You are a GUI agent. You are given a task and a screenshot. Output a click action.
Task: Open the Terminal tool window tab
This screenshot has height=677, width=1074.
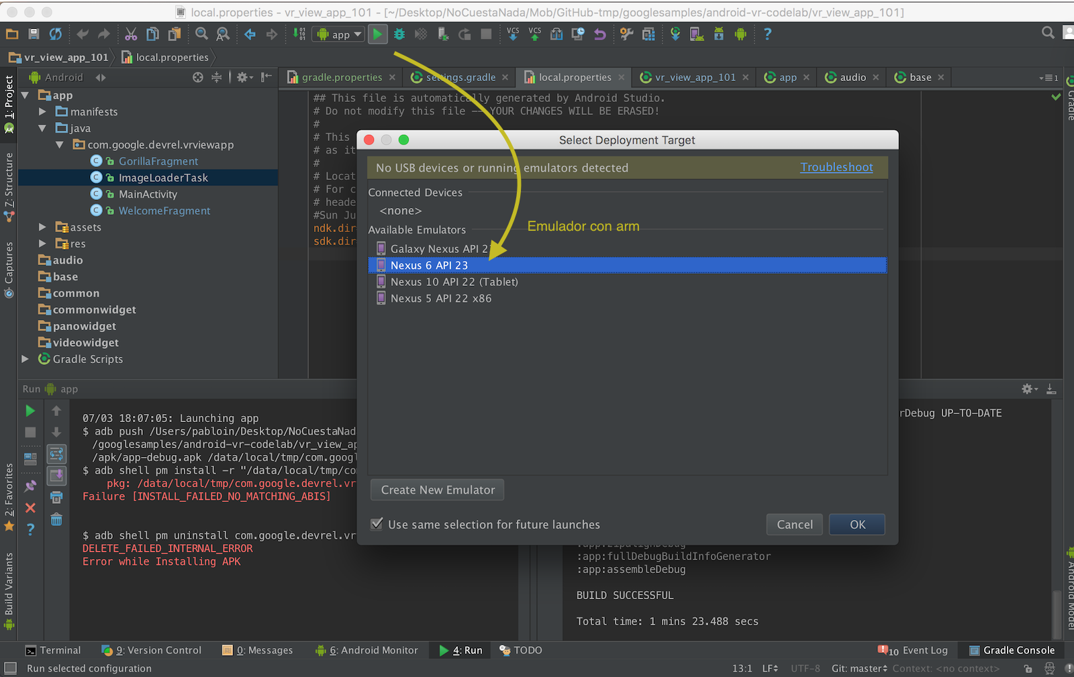point(53,650)
